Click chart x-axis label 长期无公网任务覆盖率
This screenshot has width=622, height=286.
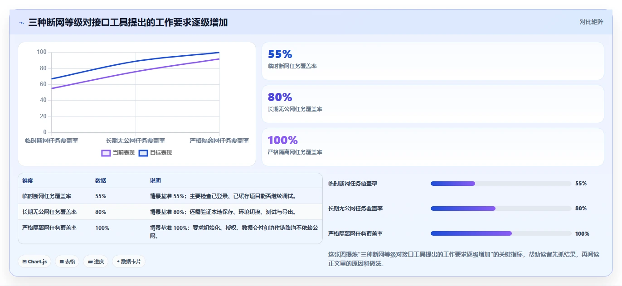136,141
